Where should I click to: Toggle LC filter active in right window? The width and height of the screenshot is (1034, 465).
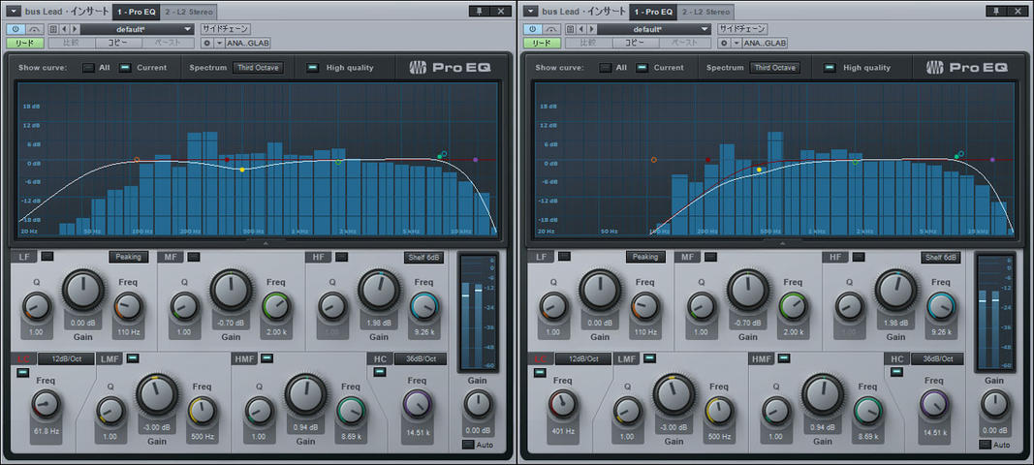pyautogui.click(x=540, y=372)
